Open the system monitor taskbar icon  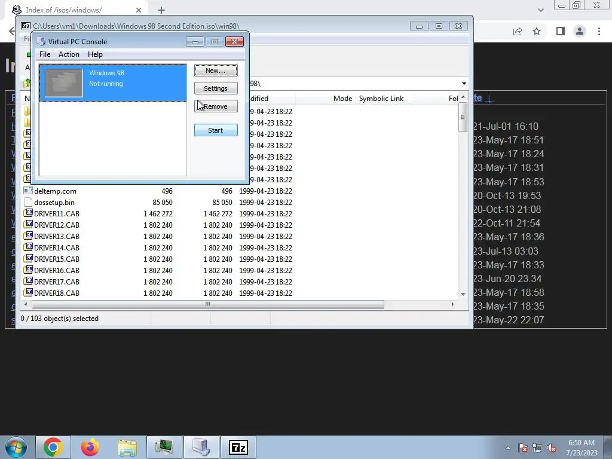(164, 447)
